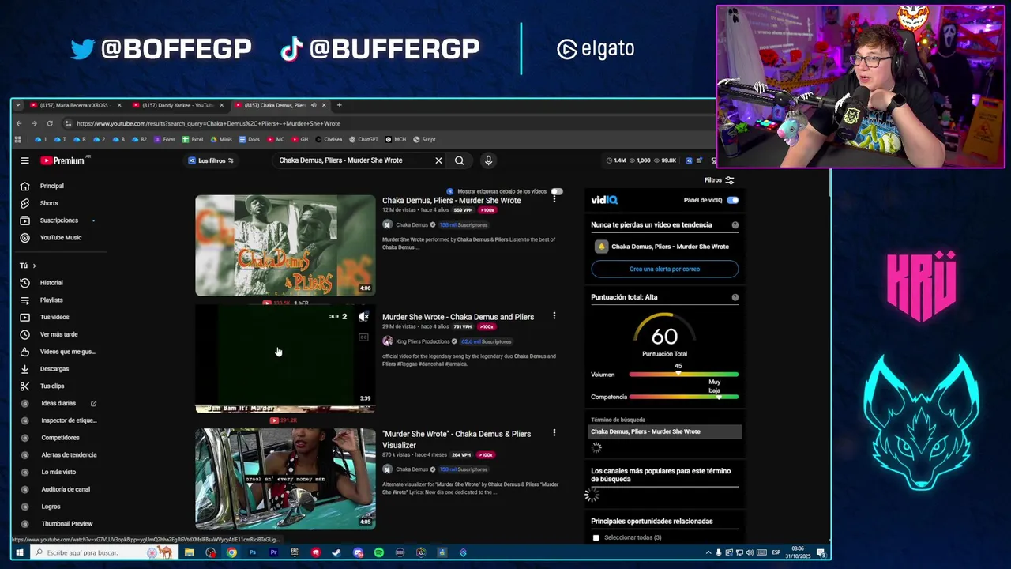Open YouTube Music in the sidebar
1011x569 pixels.
coord(60,238)
